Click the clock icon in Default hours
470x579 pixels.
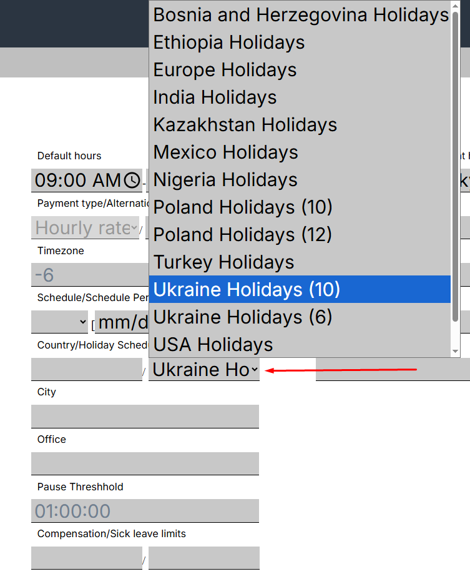(132, 181)
